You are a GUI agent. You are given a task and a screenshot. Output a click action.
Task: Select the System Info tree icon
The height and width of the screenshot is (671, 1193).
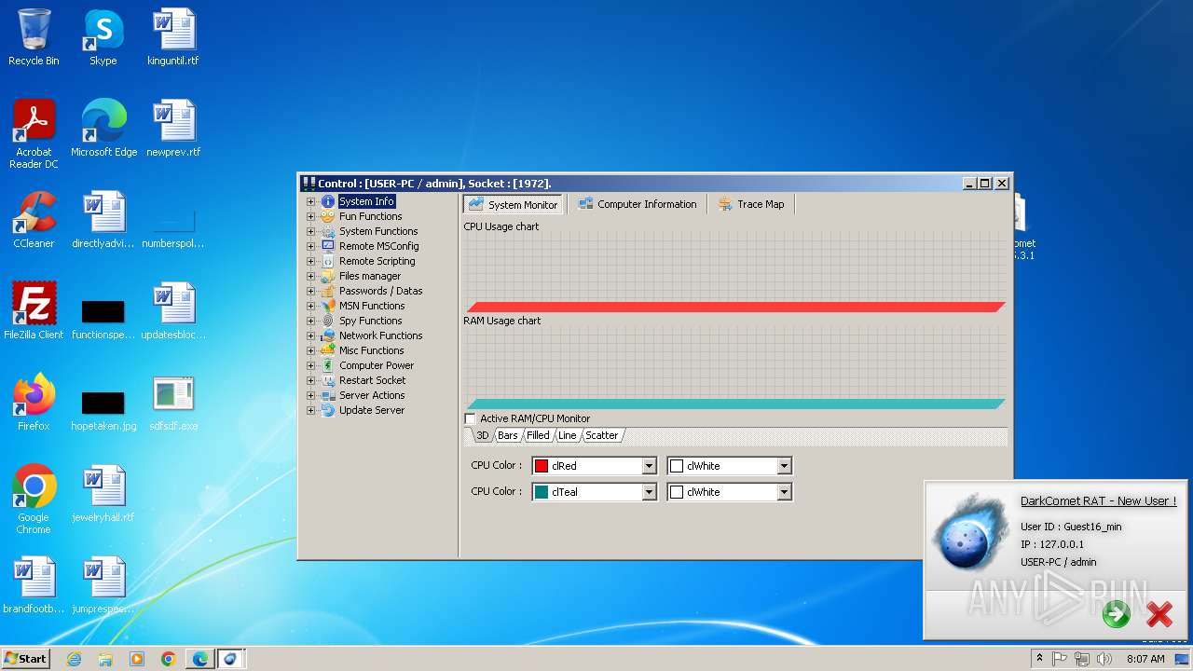point(328,201)
